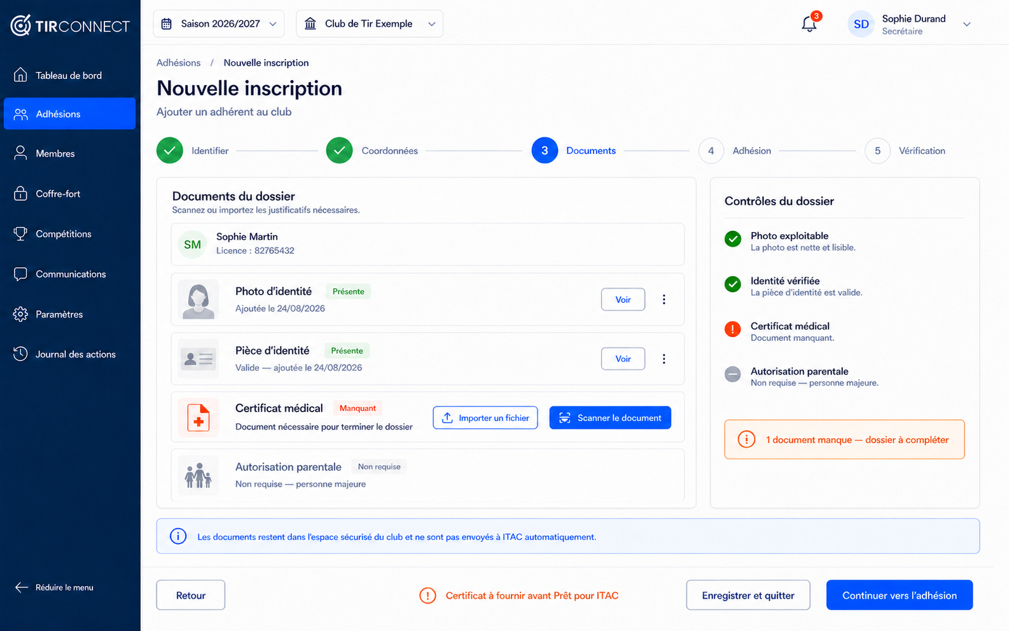Open the Adhésions section
Image resolution: width=1009 pixels, height=631 pixels.
[x=70, y=114]
